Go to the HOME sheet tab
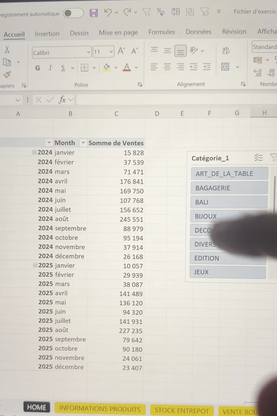 coord(37,407)
